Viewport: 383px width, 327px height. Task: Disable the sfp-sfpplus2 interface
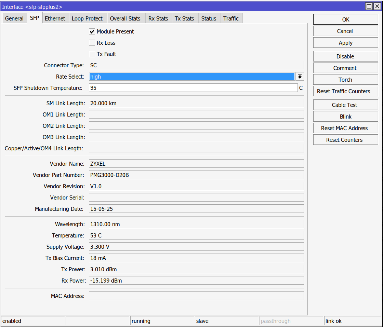[345, 56]
